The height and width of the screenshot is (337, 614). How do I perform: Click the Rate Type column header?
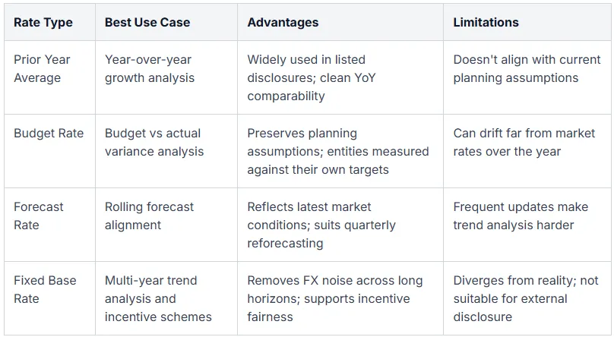tap(49, 22)
